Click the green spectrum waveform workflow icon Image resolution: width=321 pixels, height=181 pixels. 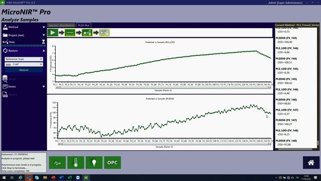(70, 33)
